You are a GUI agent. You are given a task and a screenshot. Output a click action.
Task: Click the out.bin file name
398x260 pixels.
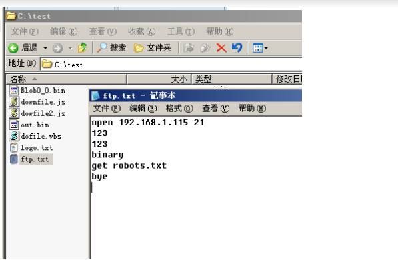tap(35, 125)
